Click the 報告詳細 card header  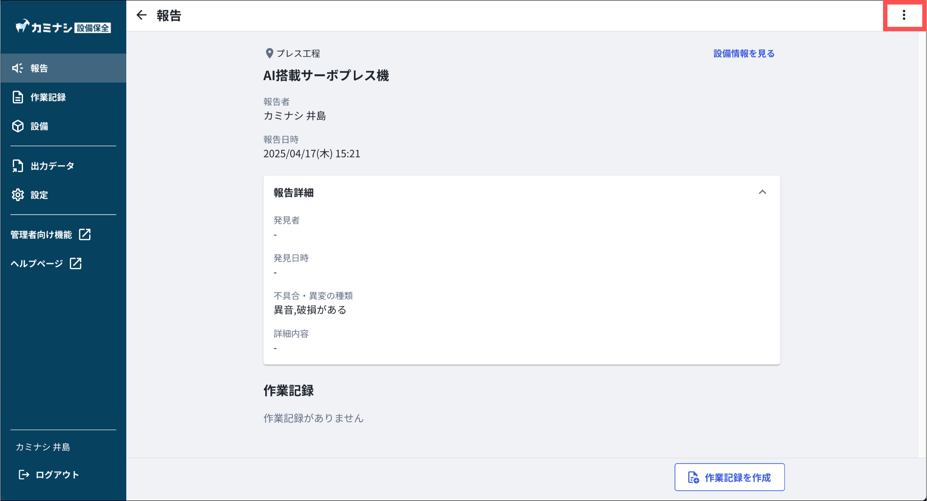click(521, 192)
